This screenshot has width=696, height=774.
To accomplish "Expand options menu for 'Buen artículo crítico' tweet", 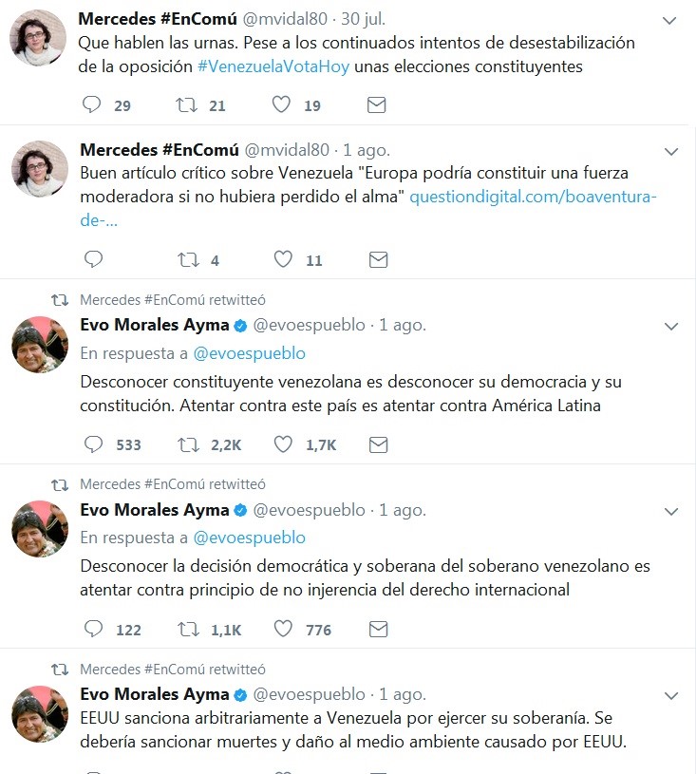I will pos(670,151).
